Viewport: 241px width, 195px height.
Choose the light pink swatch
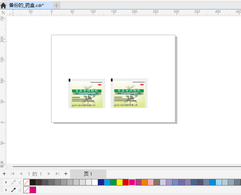(151, 182)
